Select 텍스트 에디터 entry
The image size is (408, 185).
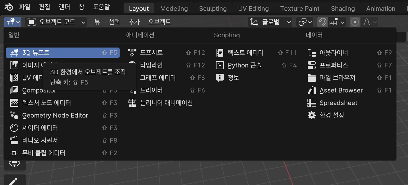256,53
